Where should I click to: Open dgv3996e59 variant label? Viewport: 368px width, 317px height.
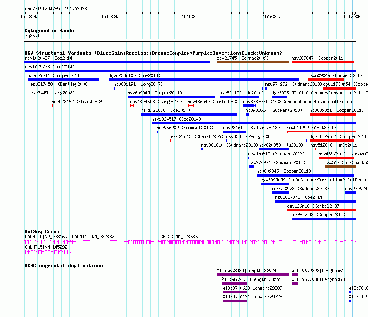click(x=320, y=93)
